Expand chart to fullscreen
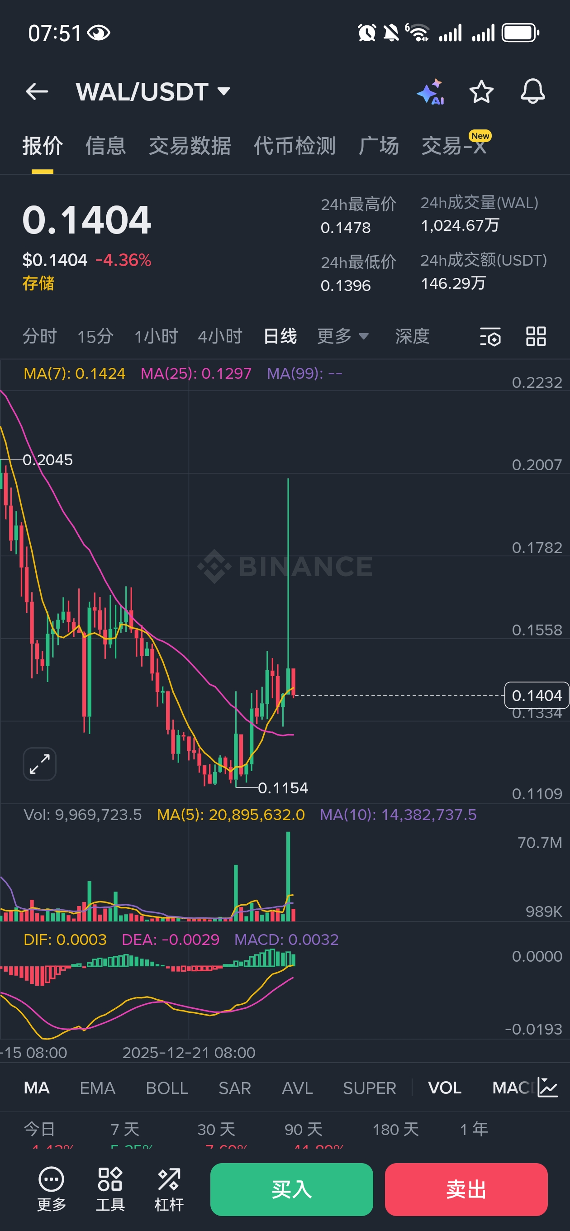 (40, 763)
